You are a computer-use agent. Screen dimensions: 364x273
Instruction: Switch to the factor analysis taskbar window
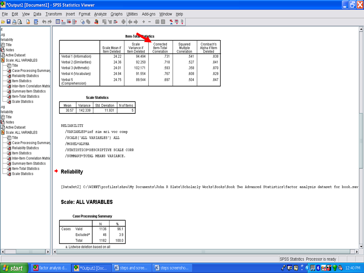50,268
